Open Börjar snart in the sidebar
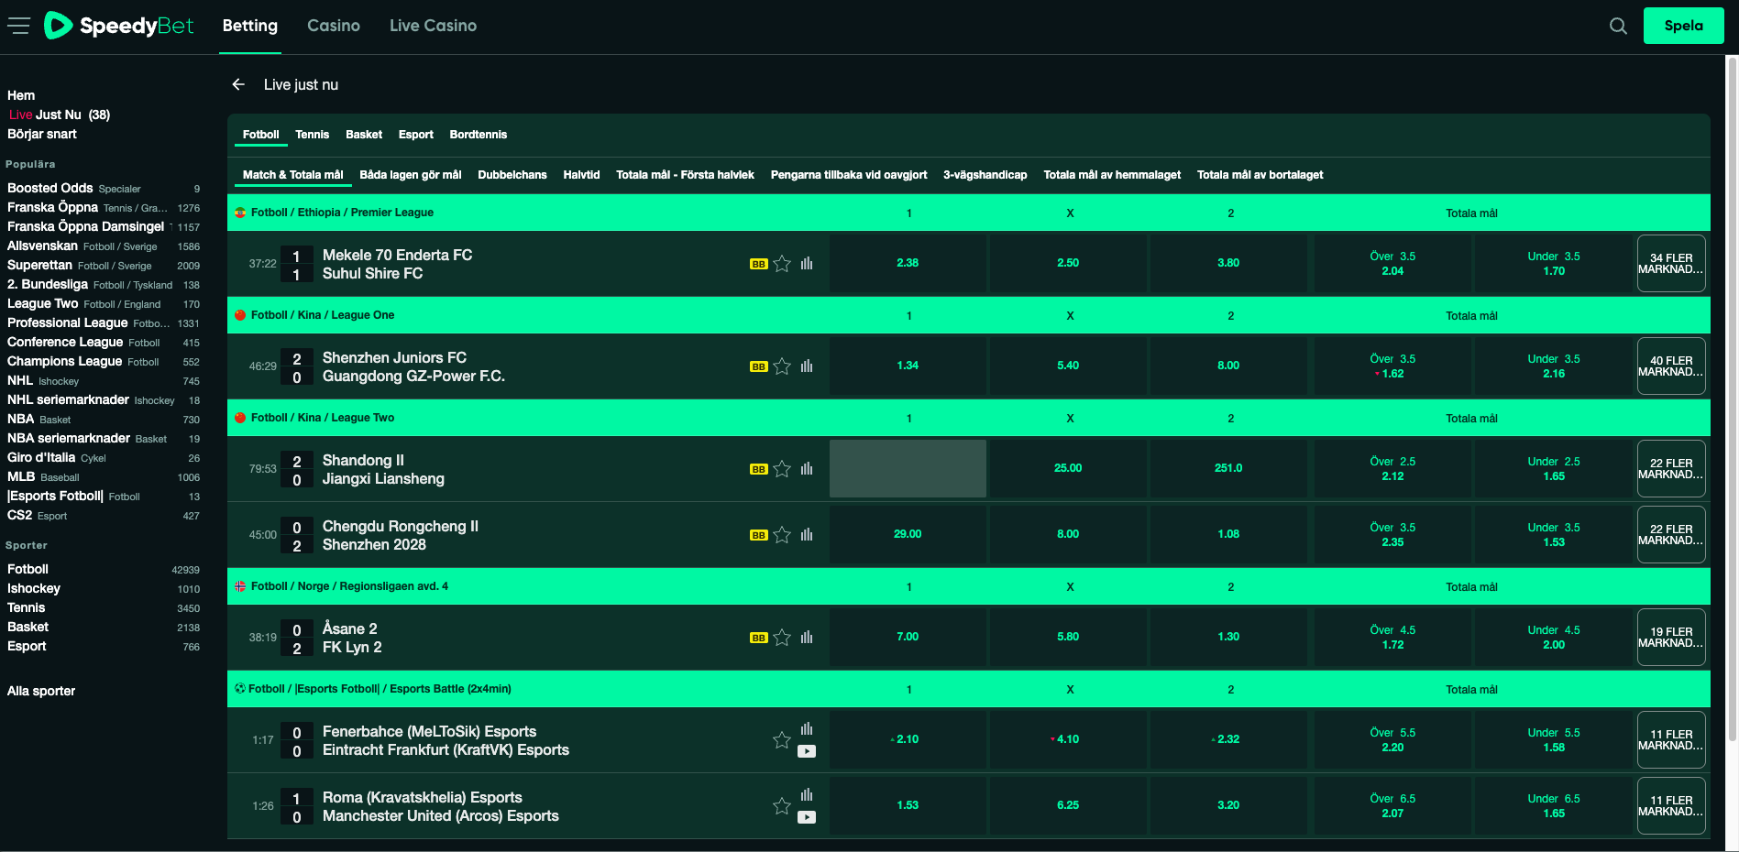Screen dimensions: 1739x852 point(42,134)
